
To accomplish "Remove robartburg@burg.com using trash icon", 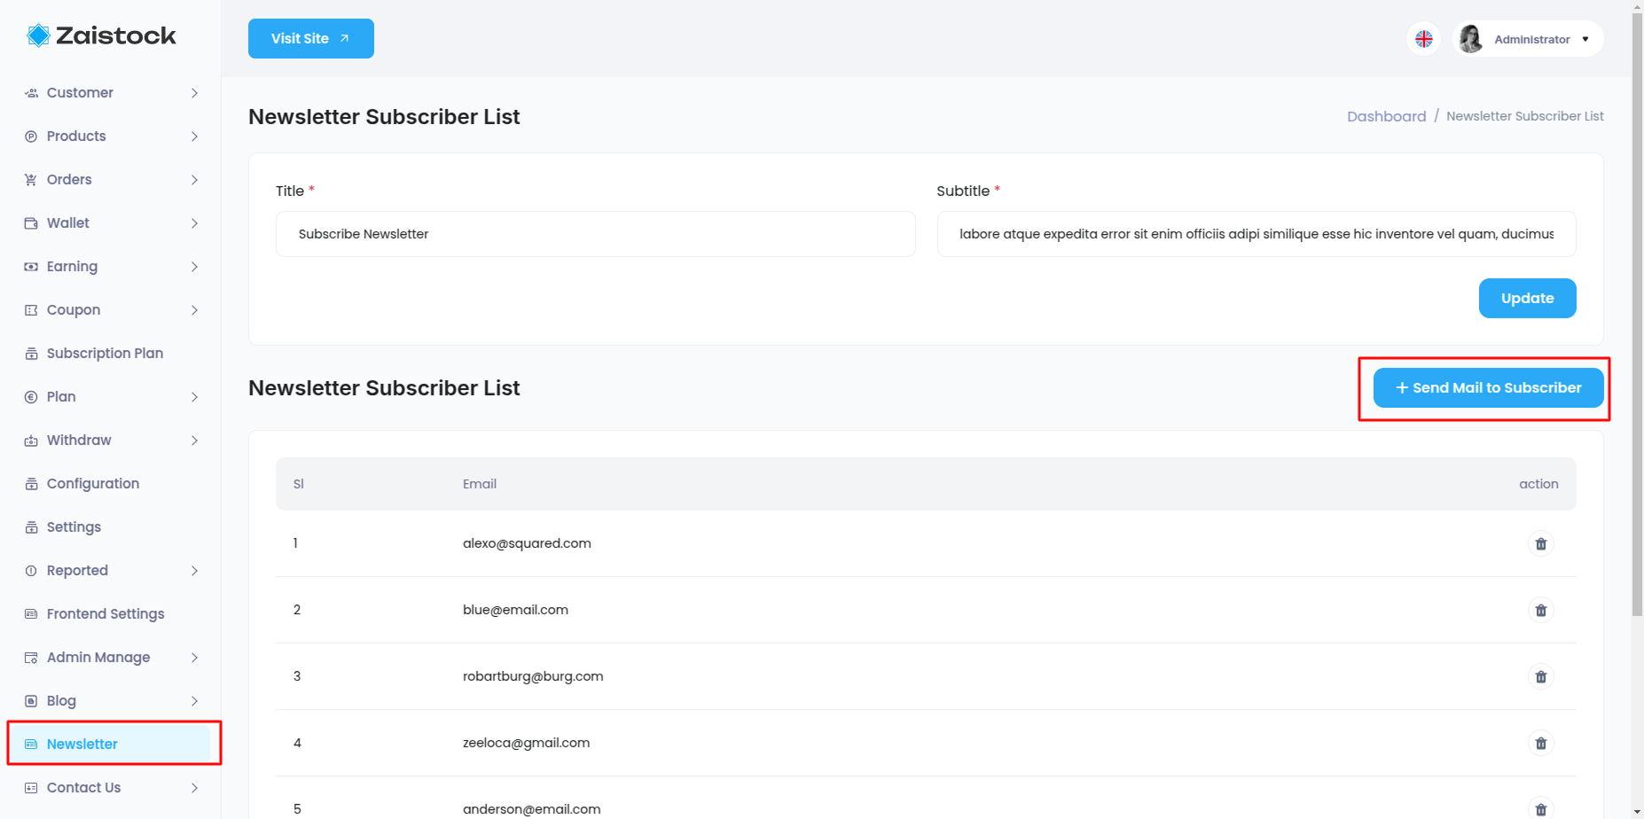I will click(1540, 676).
